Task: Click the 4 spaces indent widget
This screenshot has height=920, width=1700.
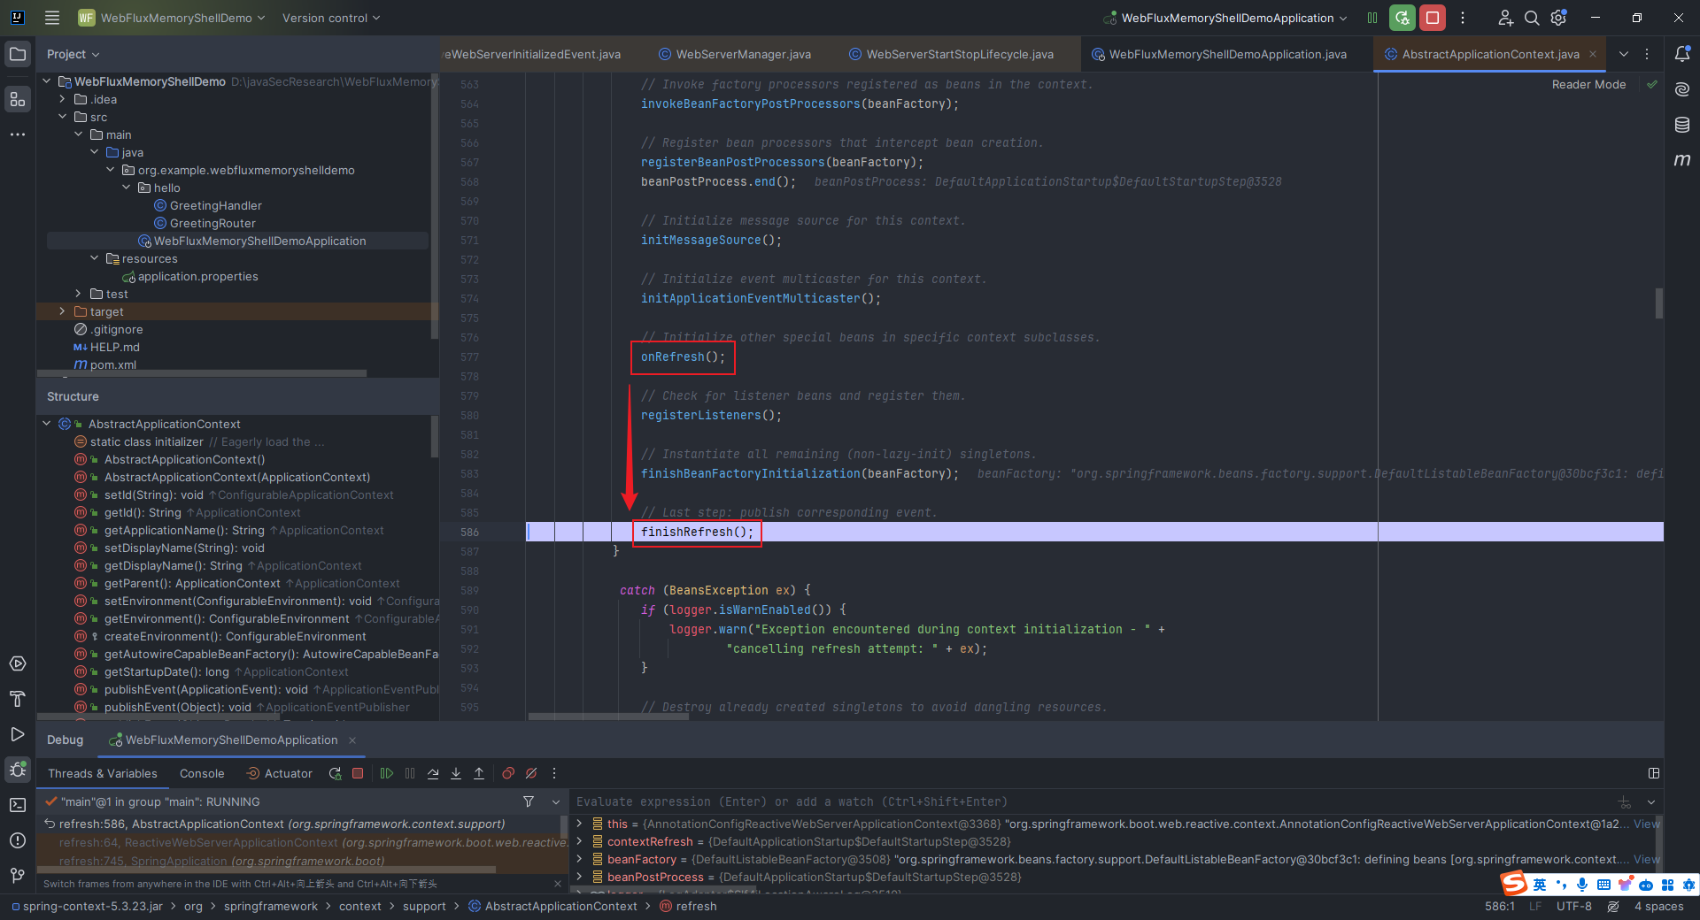Action: 1658,907
